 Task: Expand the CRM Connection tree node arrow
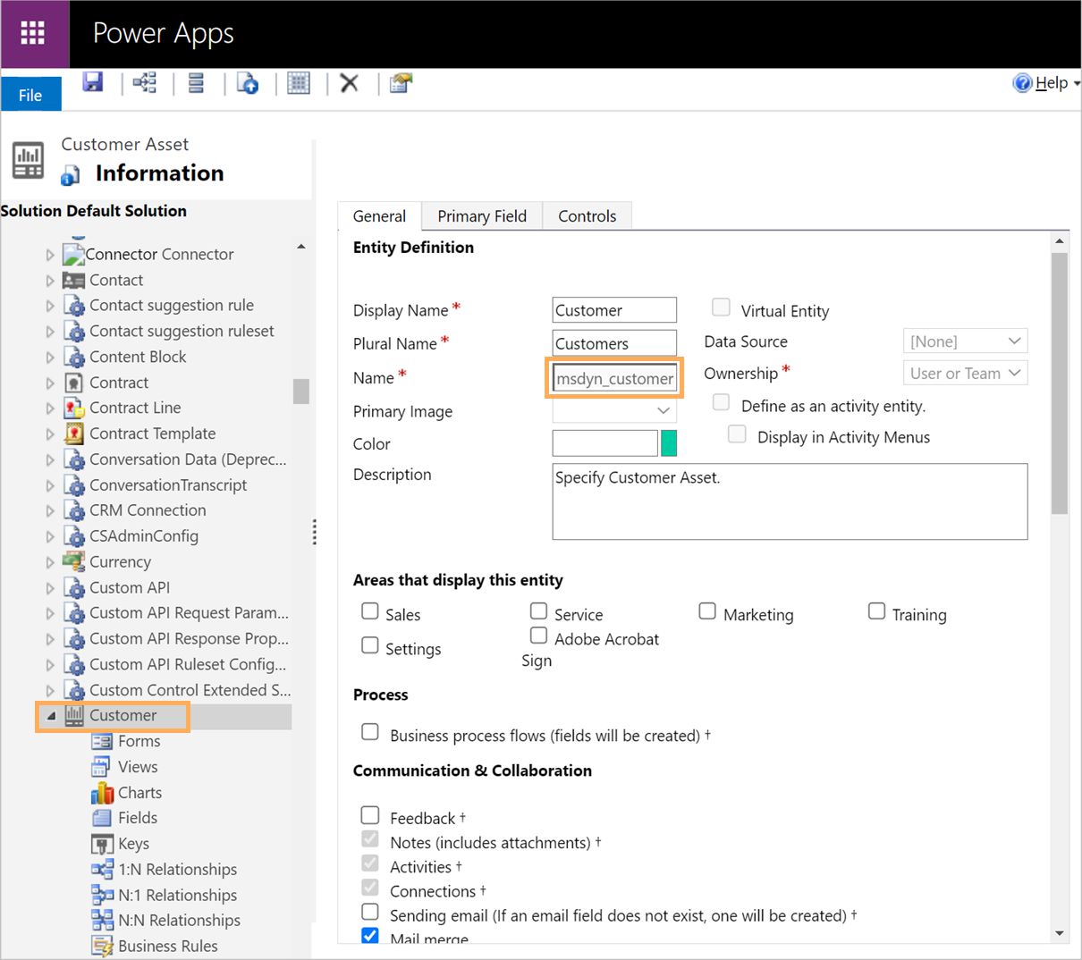[x=50, y=511]
